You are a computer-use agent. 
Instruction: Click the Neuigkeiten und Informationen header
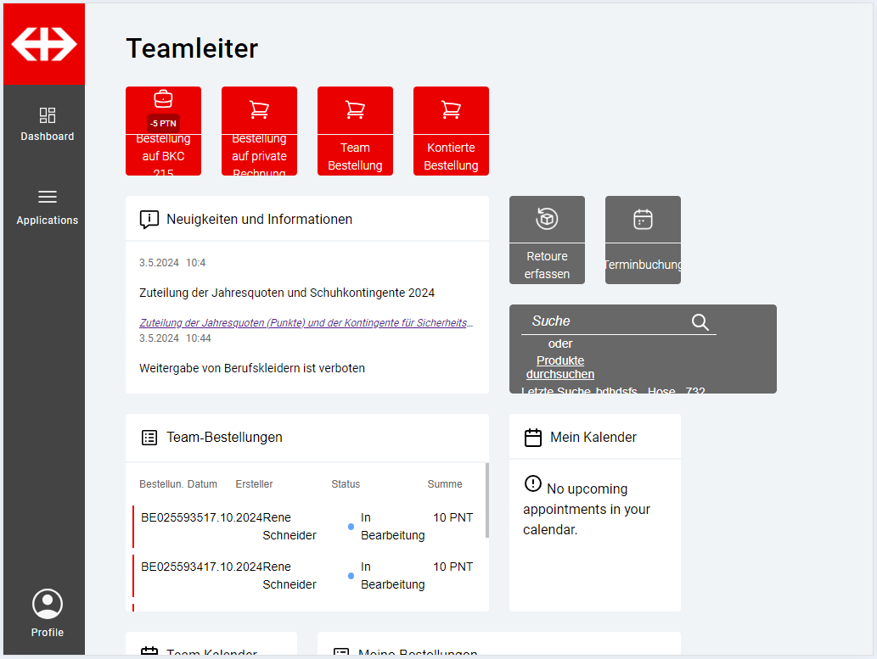click(x=259, y=219)
